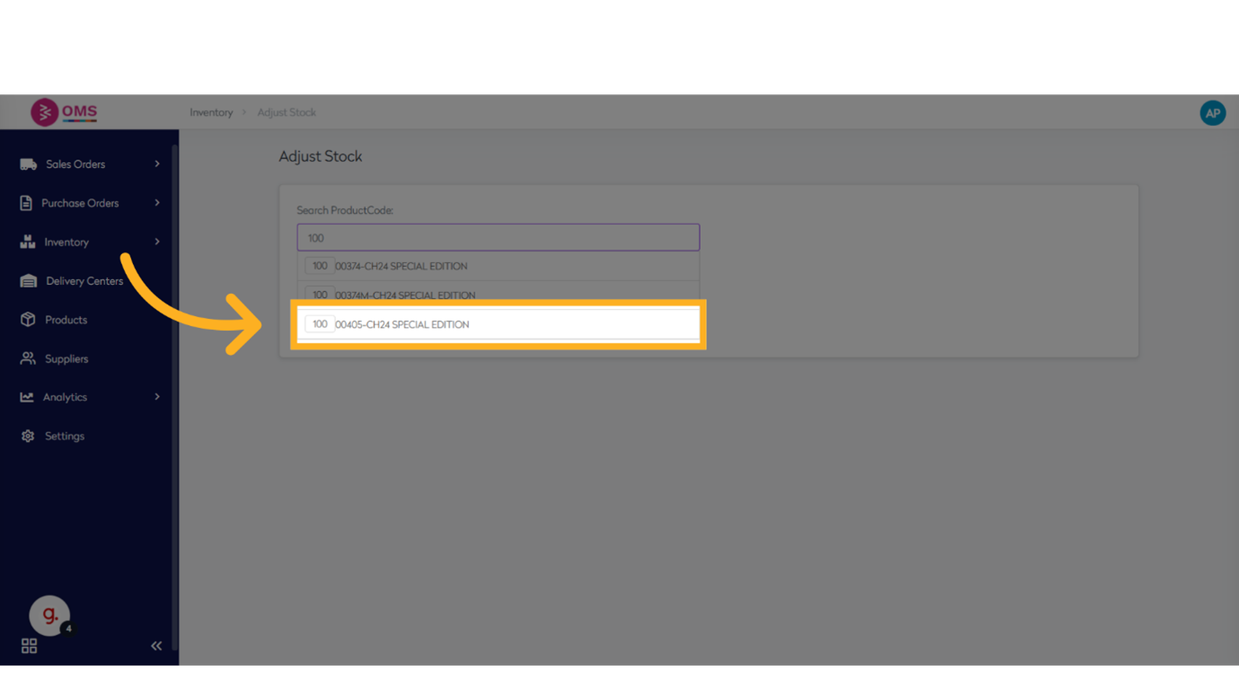1239x697 pixels.
Task: Open the AP user avatar menu
Action: 1212,112
